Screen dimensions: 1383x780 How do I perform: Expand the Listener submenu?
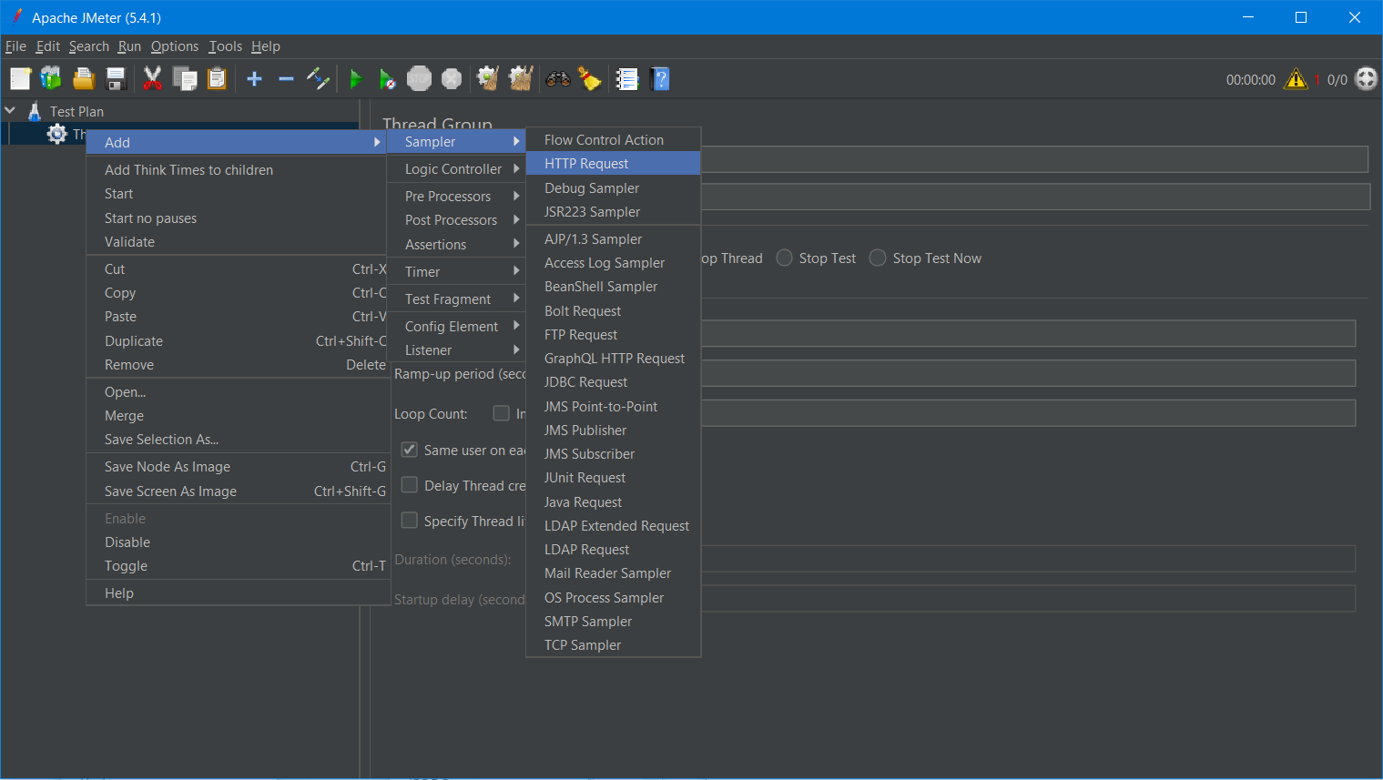pos(457,350)
